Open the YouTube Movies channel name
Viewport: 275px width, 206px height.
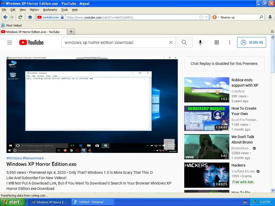[243, 171]
